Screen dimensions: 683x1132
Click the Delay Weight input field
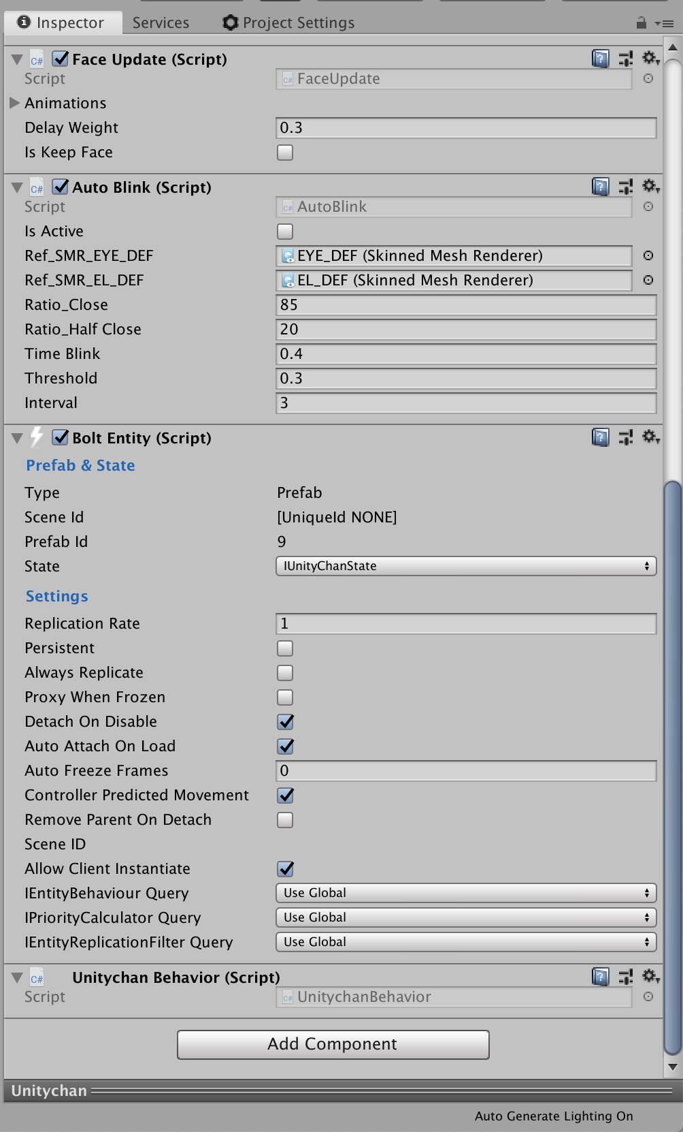(x=466, y=128)
